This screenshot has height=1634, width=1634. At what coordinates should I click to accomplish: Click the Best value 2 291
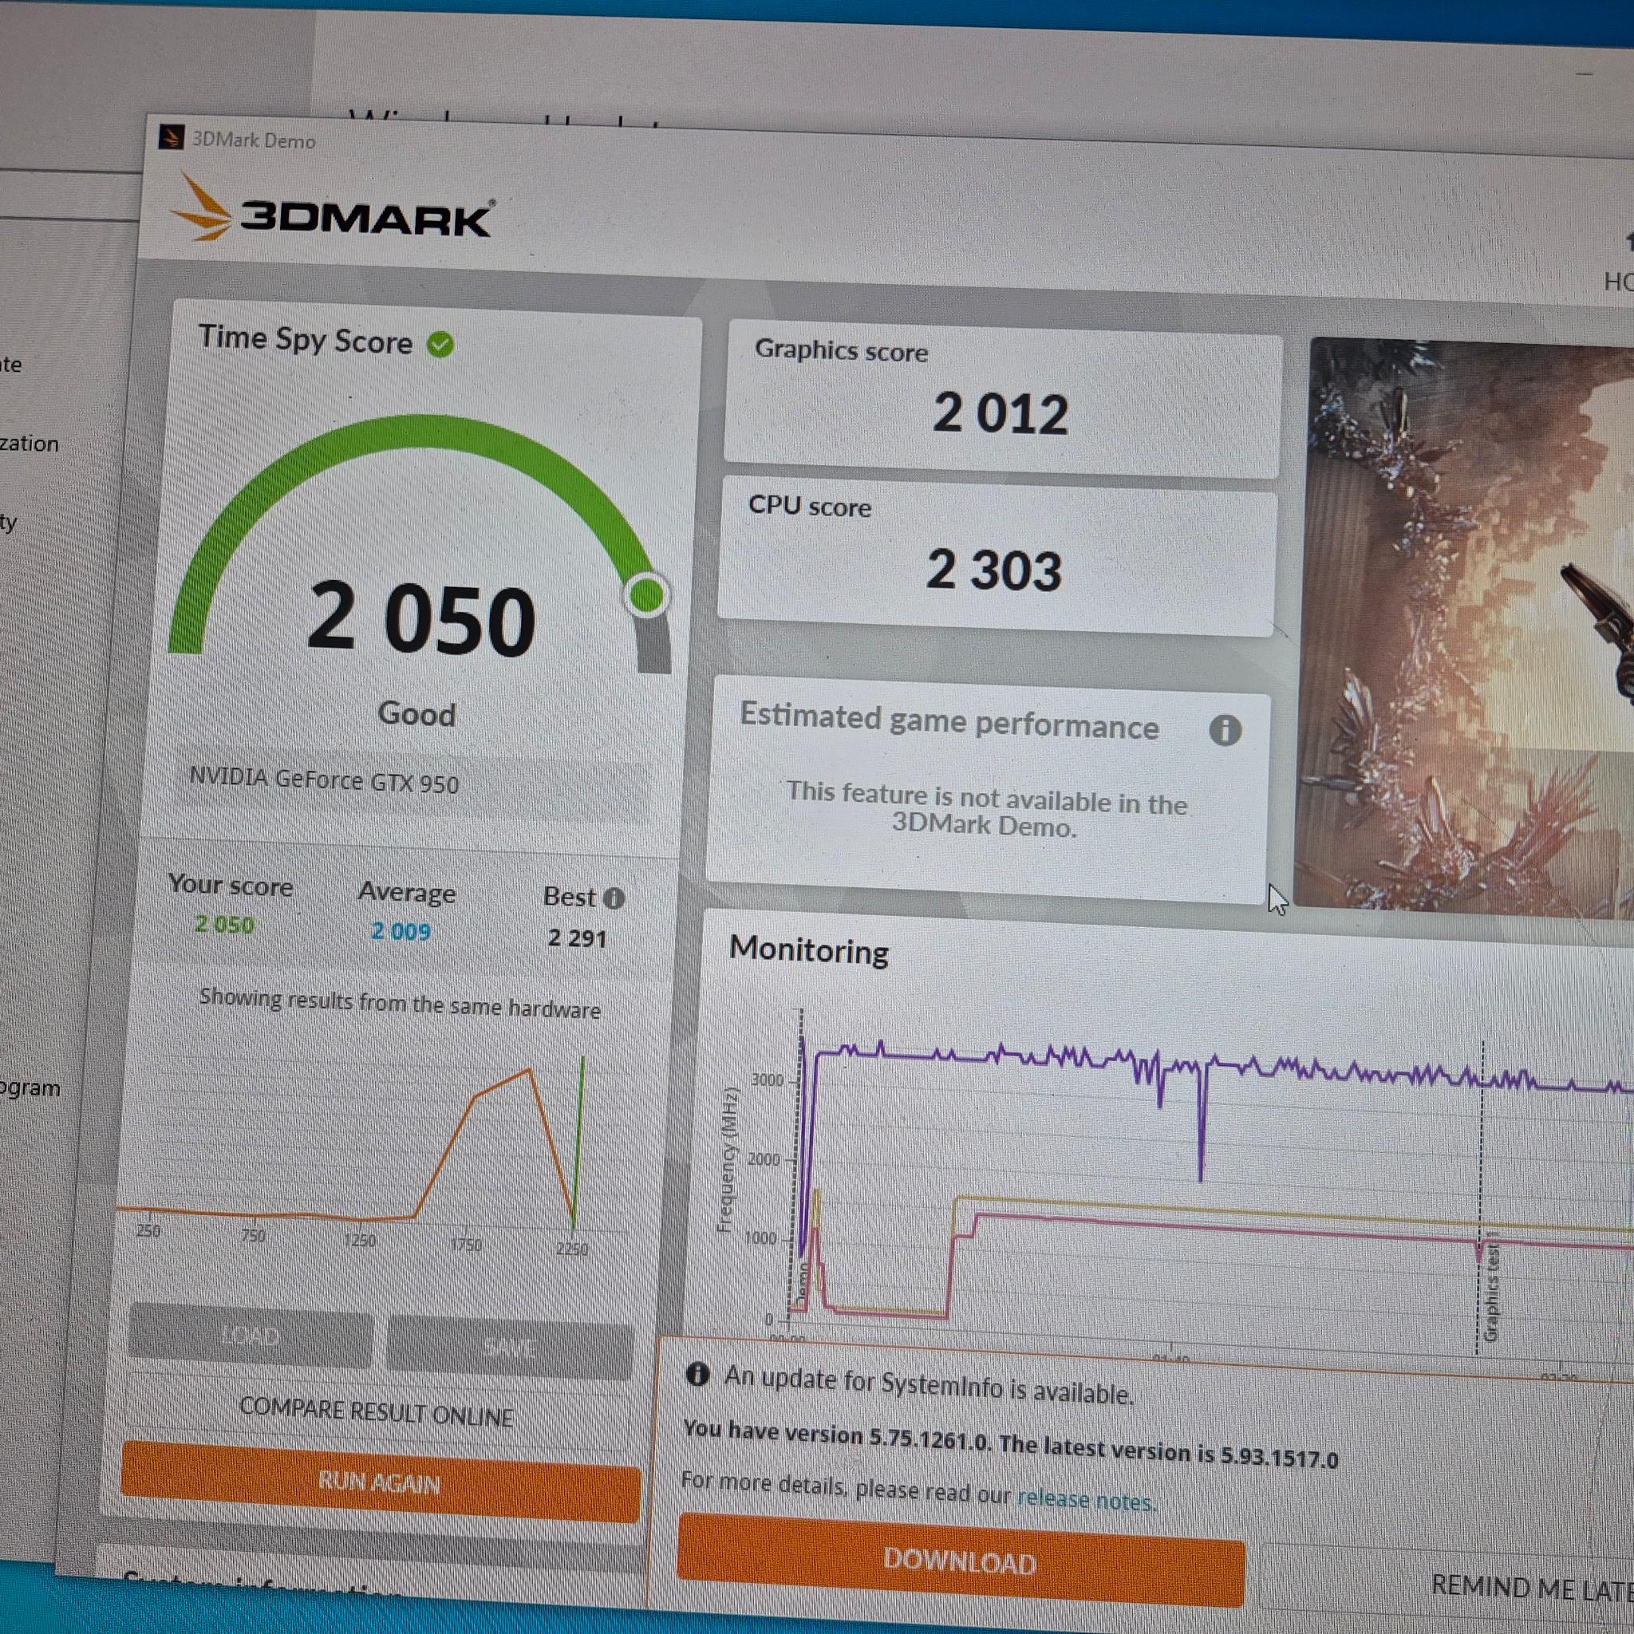pos(577,938)
